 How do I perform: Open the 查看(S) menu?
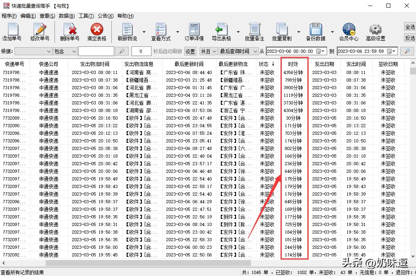(x=47, y=16)
